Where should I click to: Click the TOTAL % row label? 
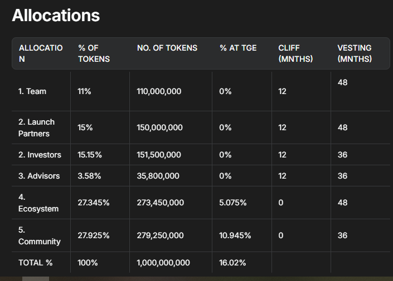pyautogui.click(x=36, y=263)
